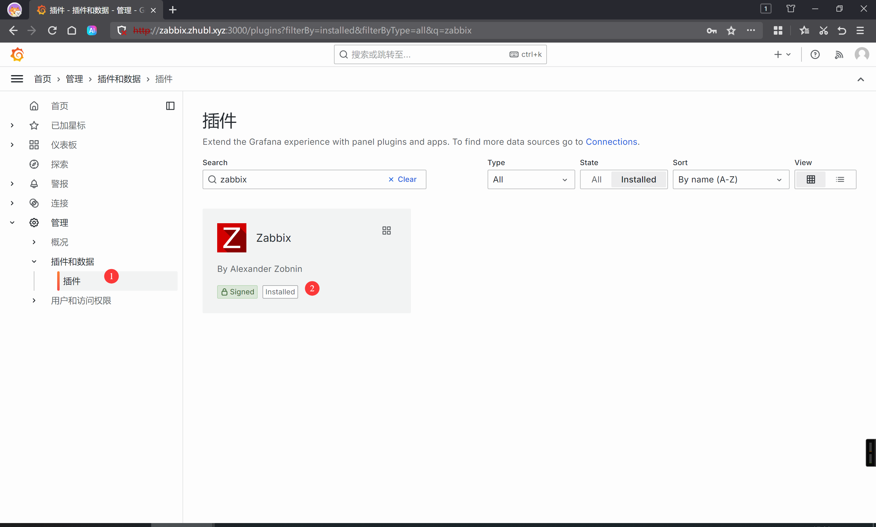Click the Signed badge
This screenshot has width=876, height=527.
[238, 292]
